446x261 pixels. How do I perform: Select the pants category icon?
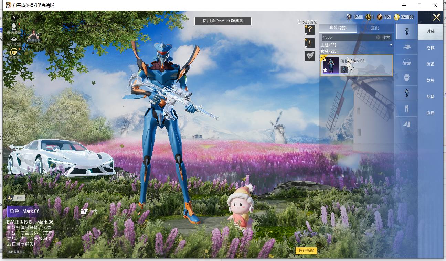(407, 109)
